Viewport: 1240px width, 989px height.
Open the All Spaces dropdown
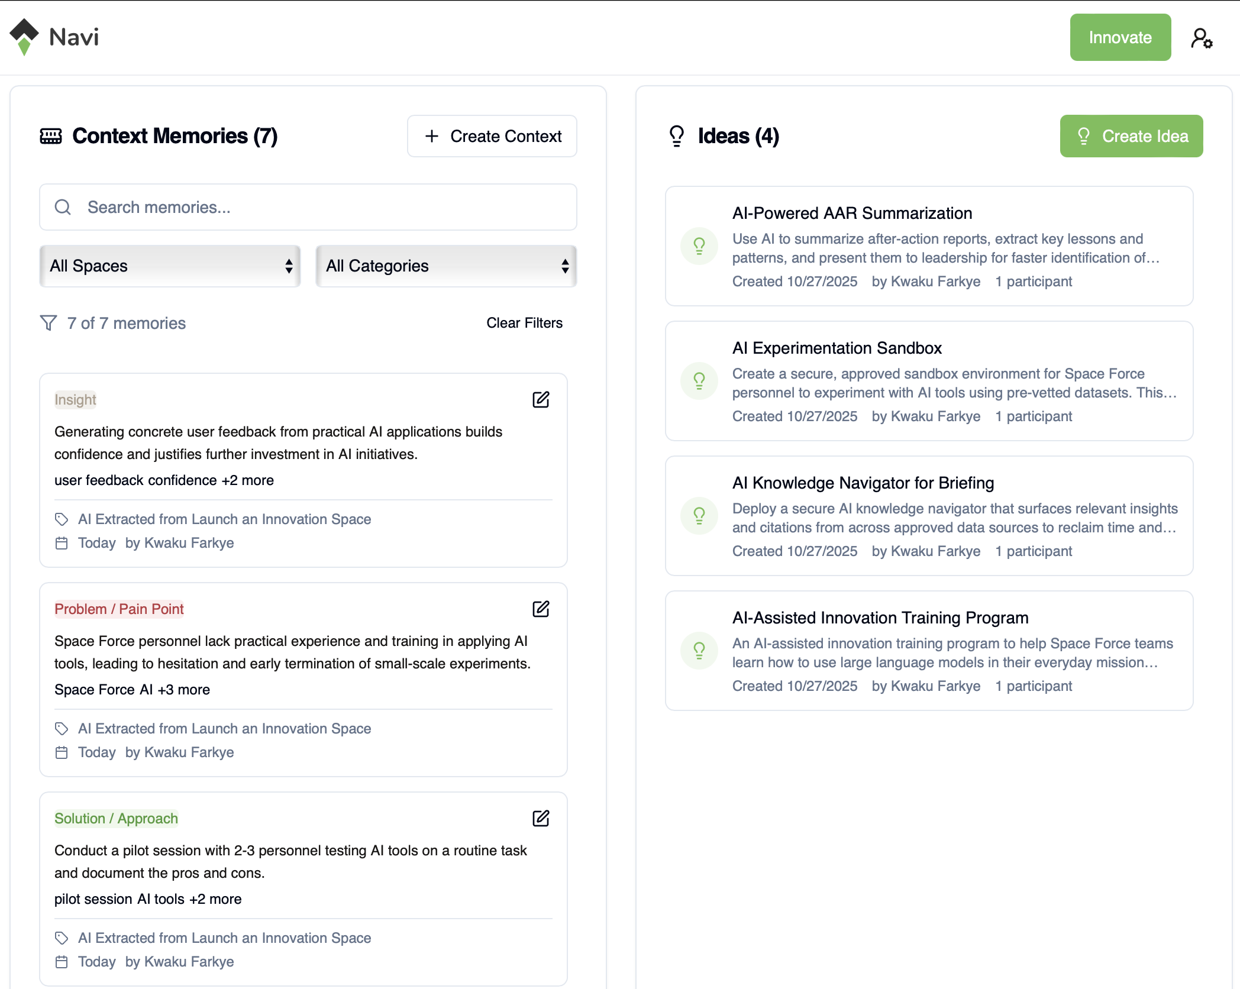tap(170, 266)
